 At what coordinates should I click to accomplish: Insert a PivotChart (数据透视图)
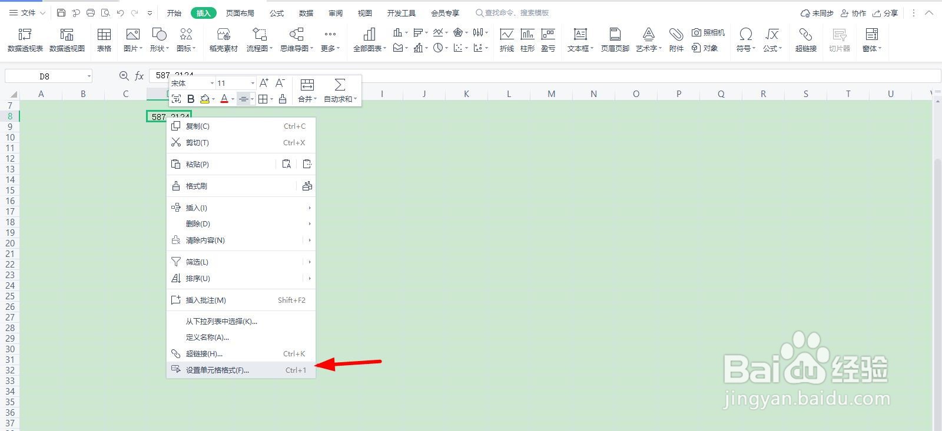pyautogui.click(x=67, y=40)
